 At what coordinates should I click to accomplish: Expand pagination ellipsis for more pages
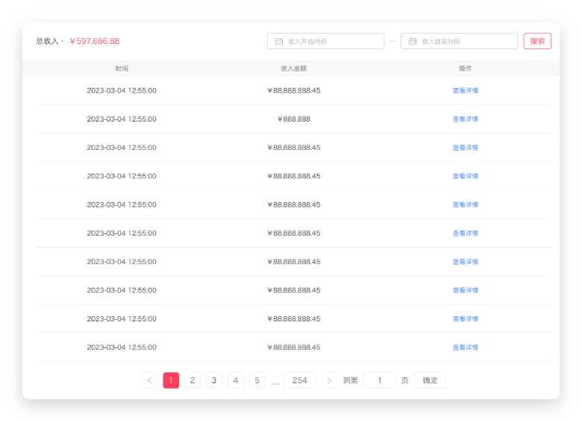[275, 382]
